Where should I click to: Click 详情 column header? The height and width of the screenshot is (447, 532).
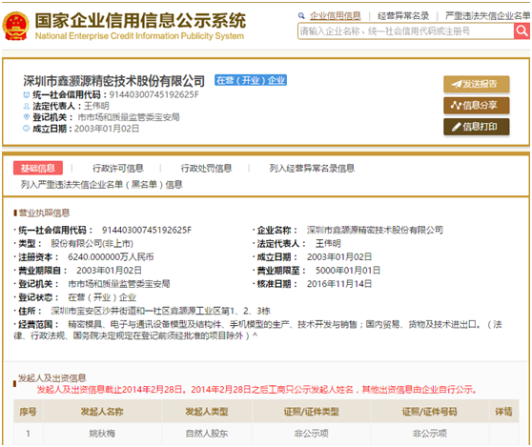(503, 412)
